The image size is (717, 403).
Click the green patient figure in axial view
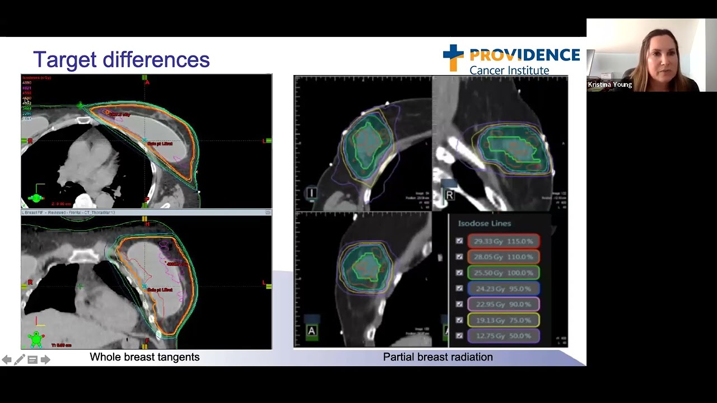(x=36, y=198)
